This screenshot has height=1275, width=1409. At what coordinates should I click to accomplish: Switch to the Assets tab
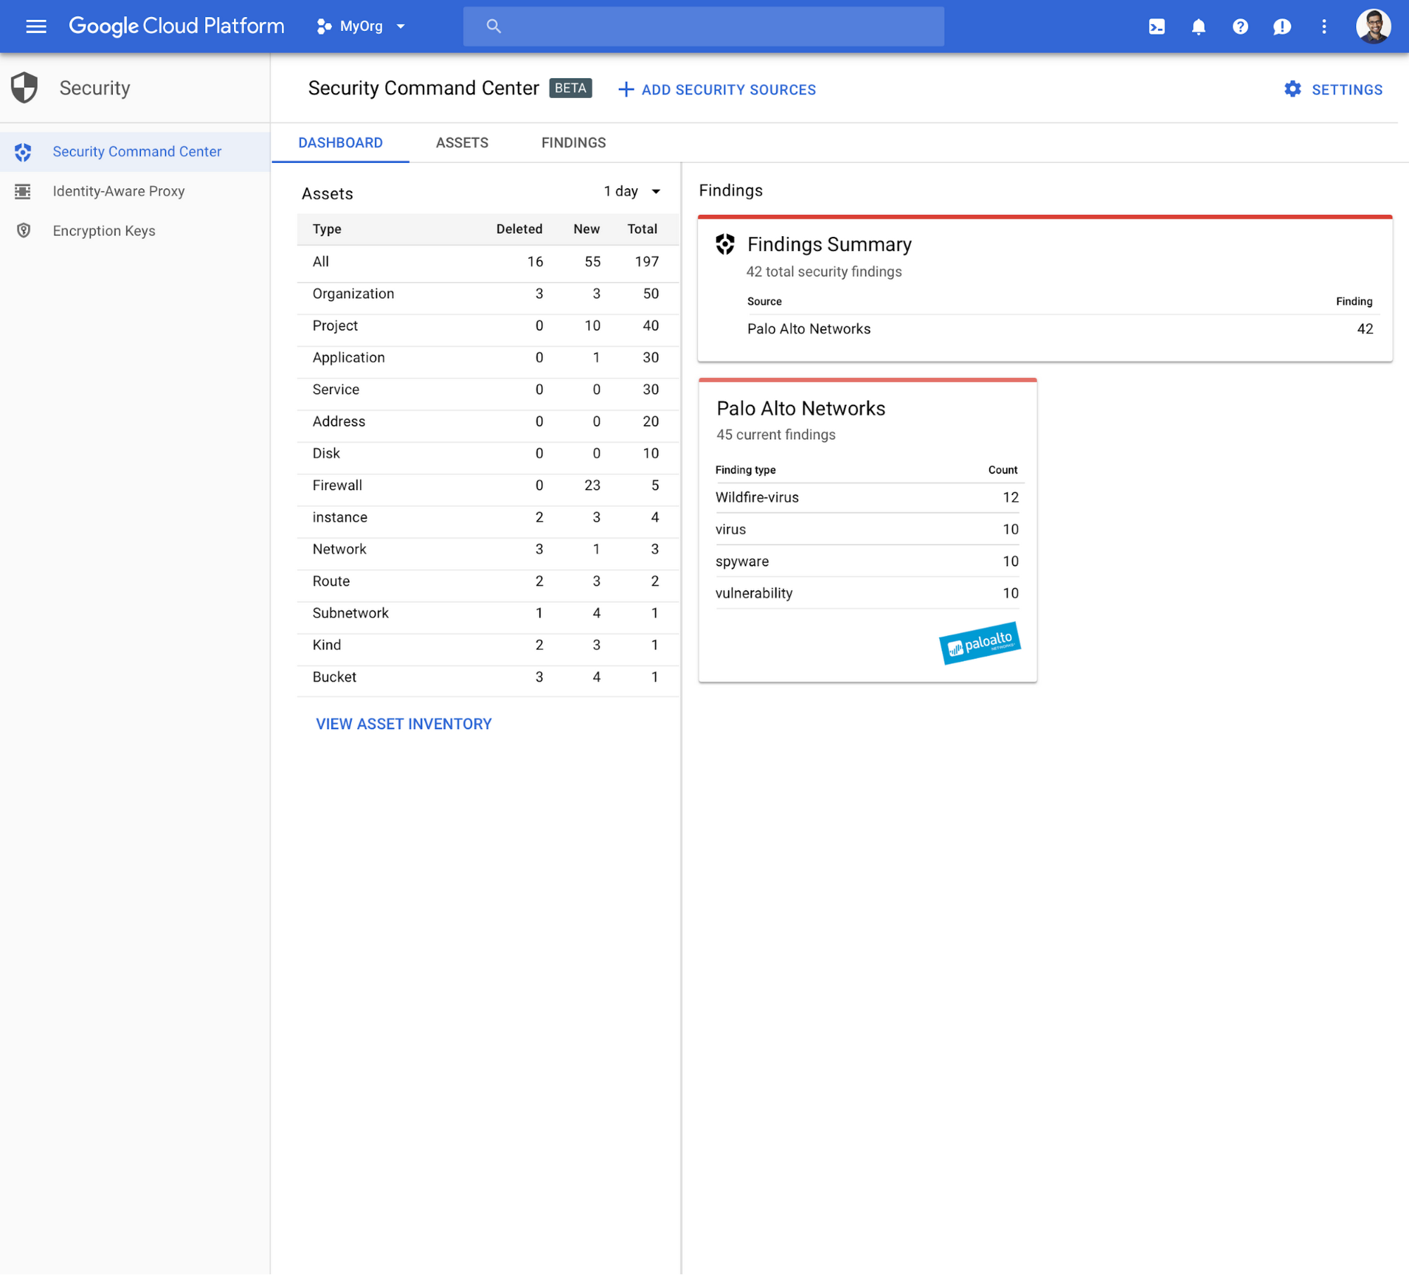[462, 142]
